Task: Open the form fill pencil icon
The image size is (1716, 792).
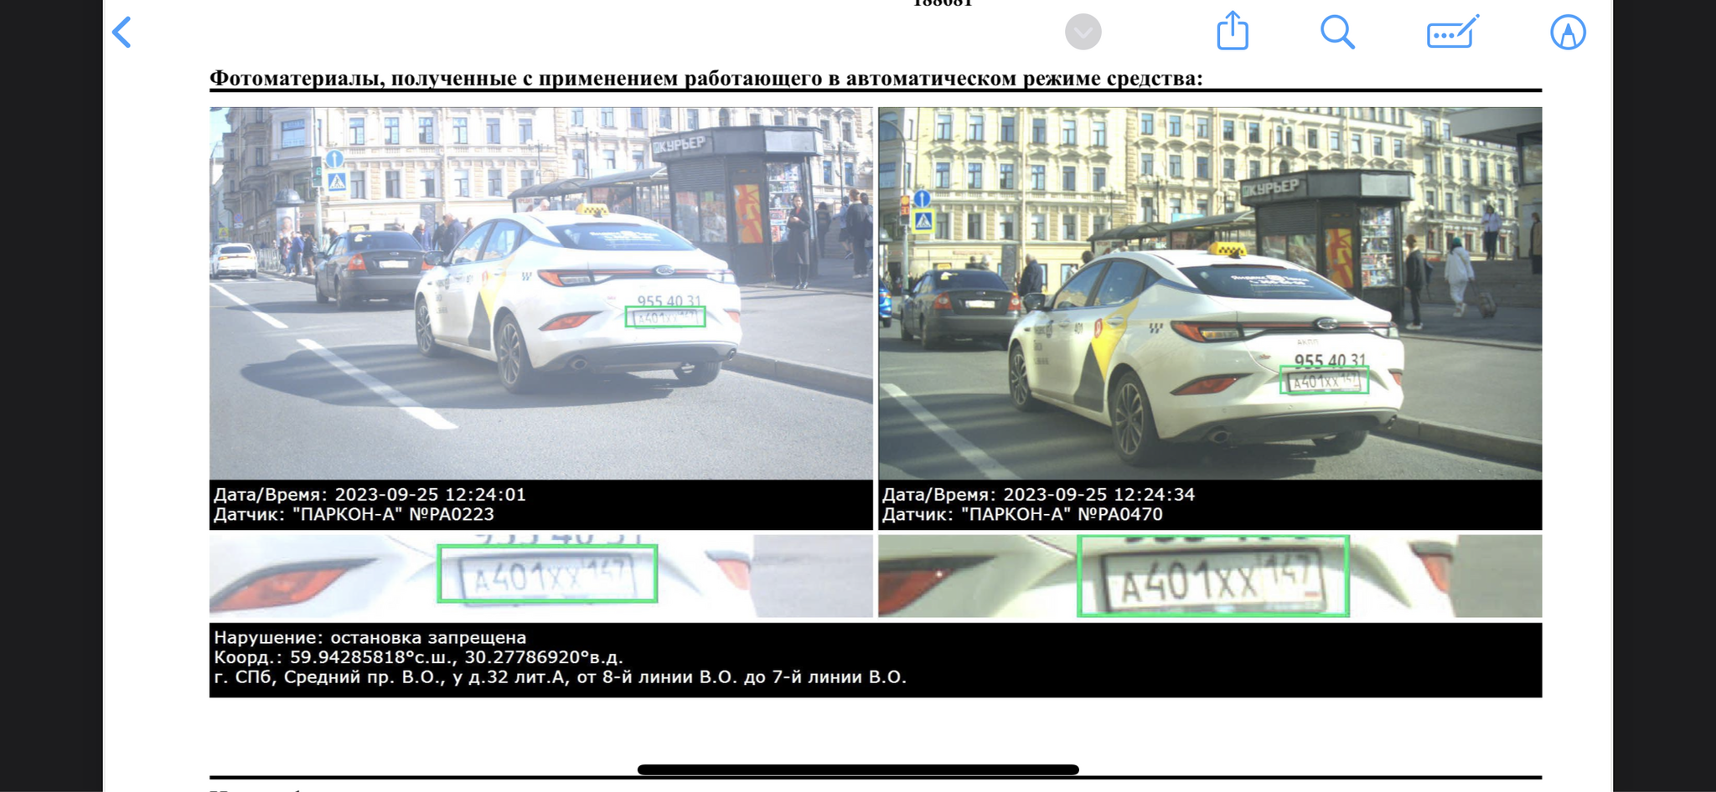Action: tap(1453, 32)
